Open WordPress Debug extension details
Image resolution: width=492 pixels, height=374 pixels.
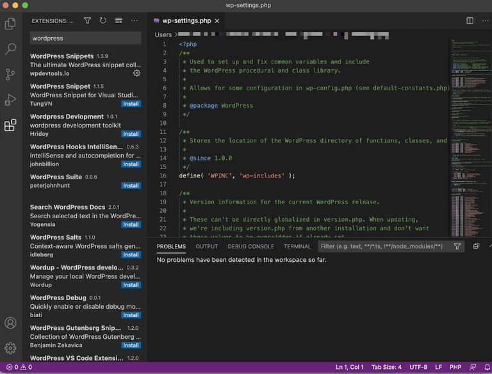point(85,306)
